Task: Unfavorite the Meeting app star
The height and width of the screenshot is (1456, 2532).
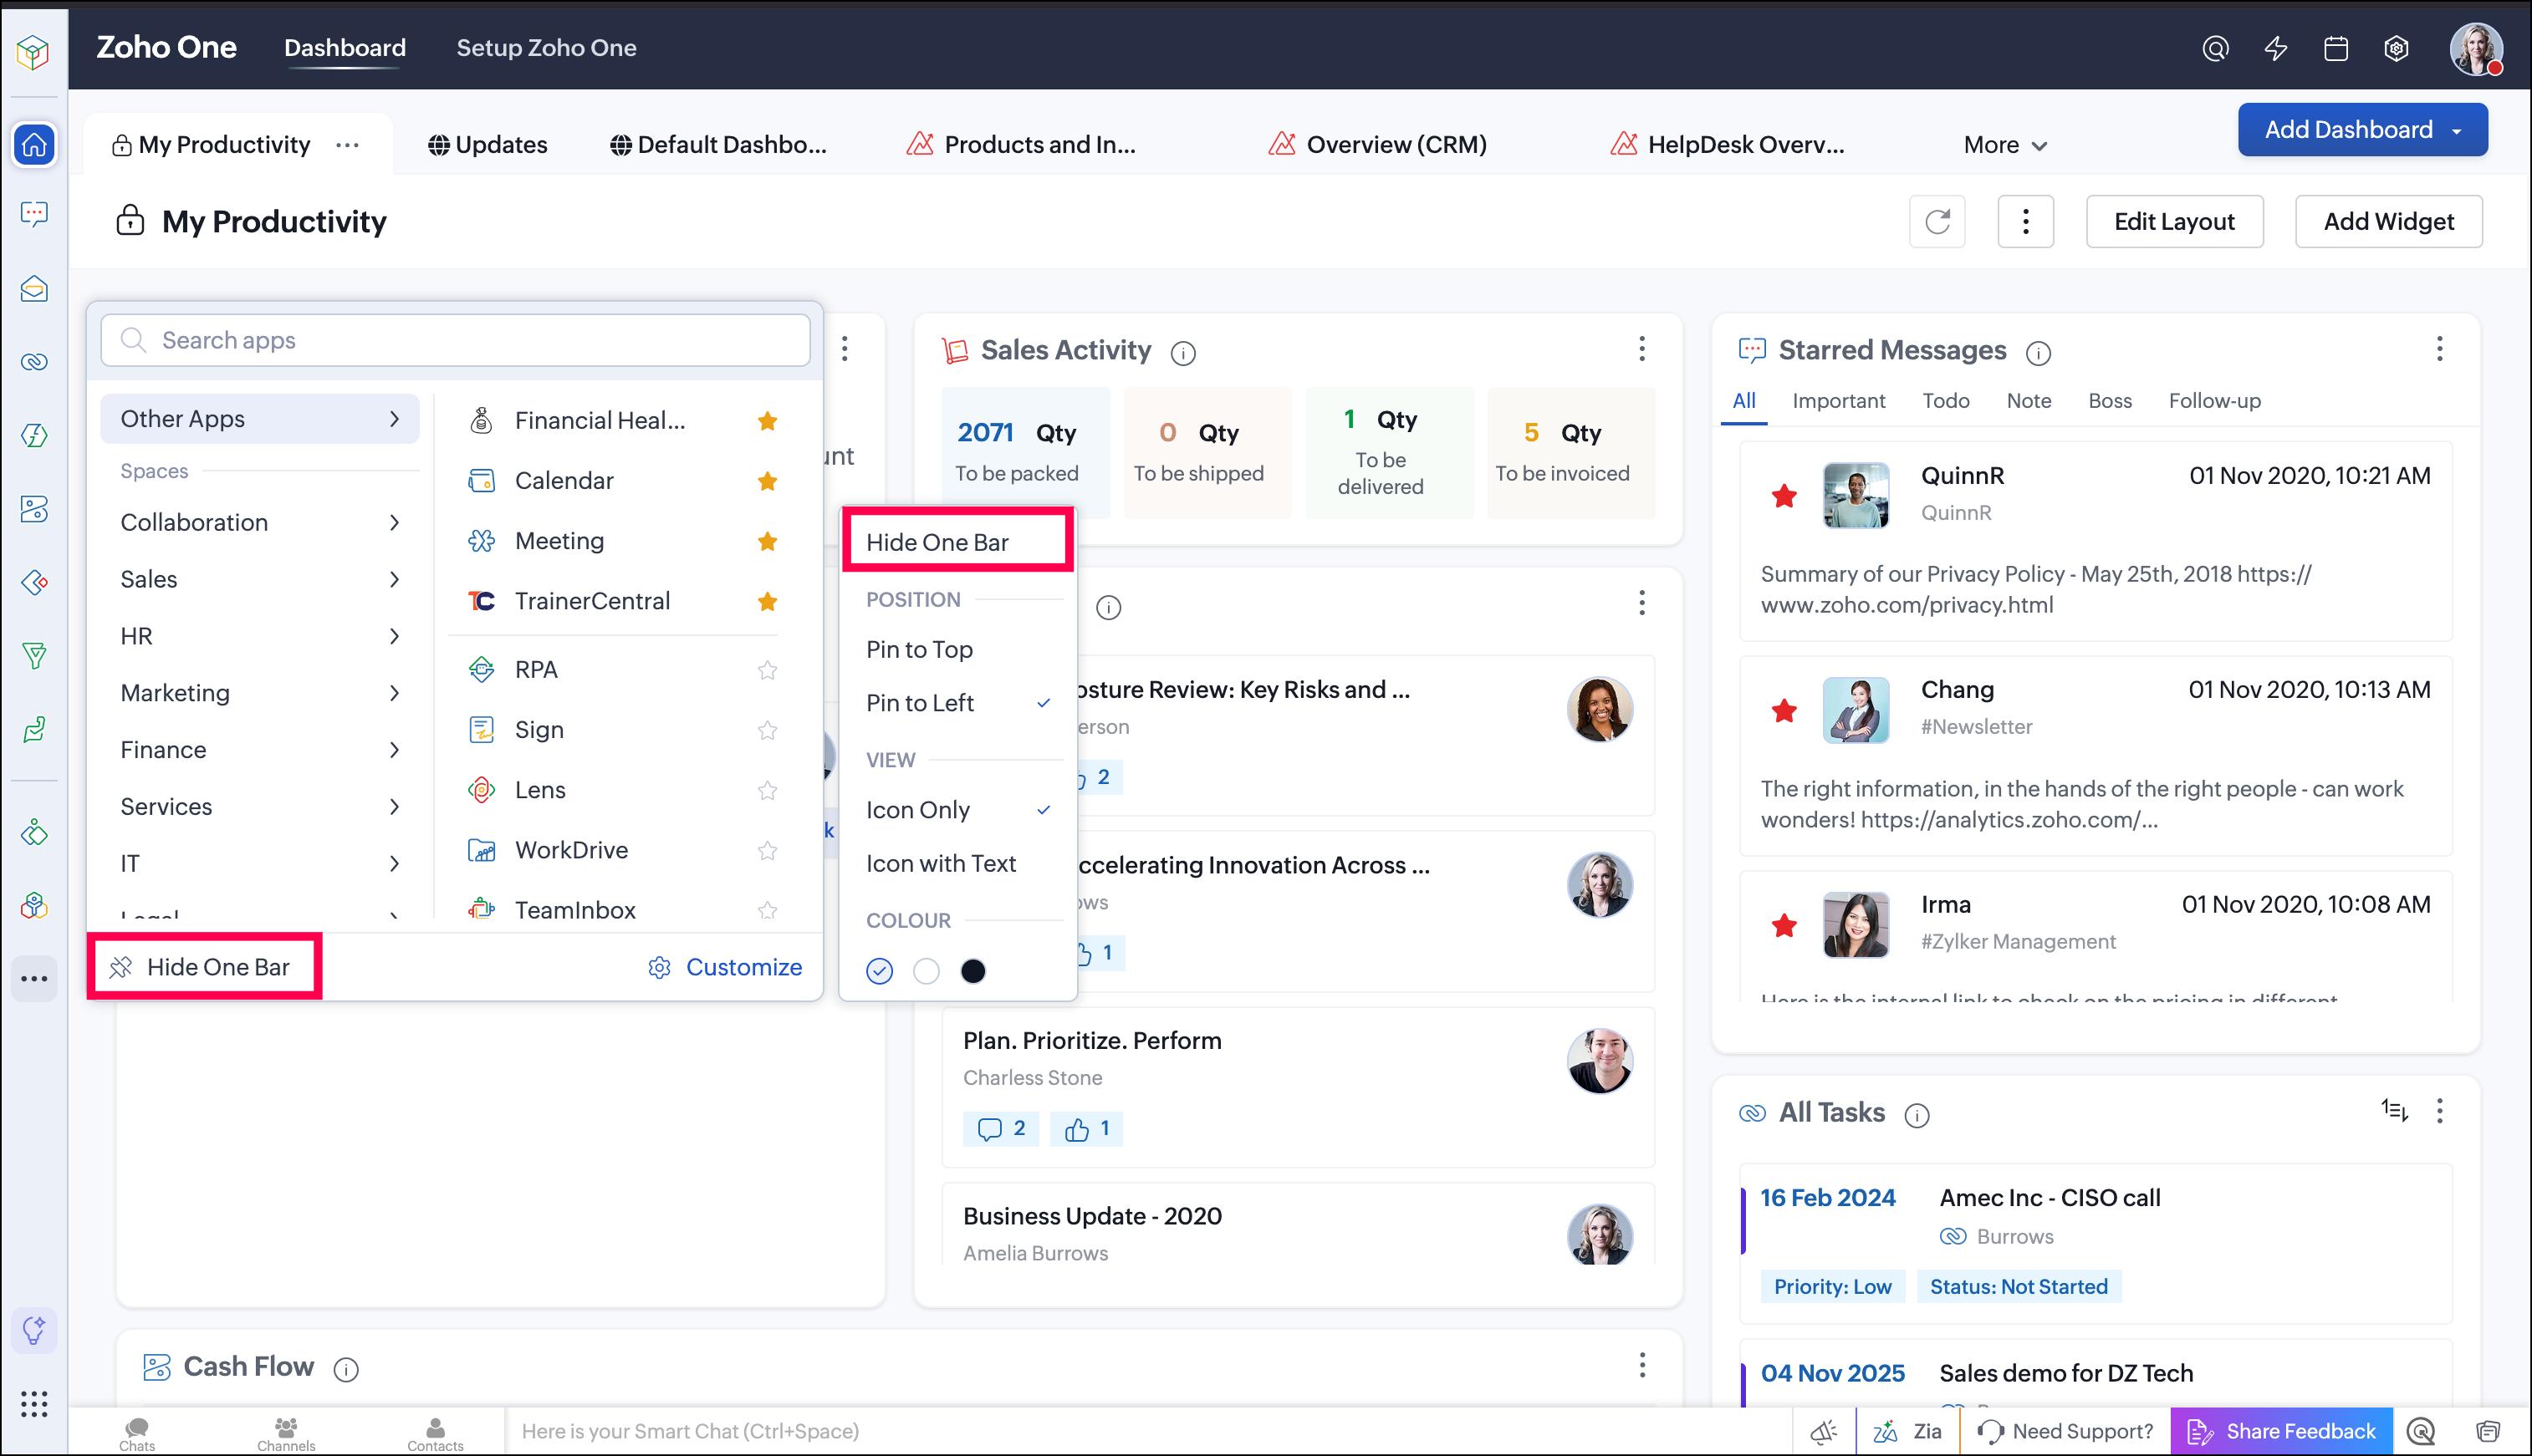Action: (768, 541)
